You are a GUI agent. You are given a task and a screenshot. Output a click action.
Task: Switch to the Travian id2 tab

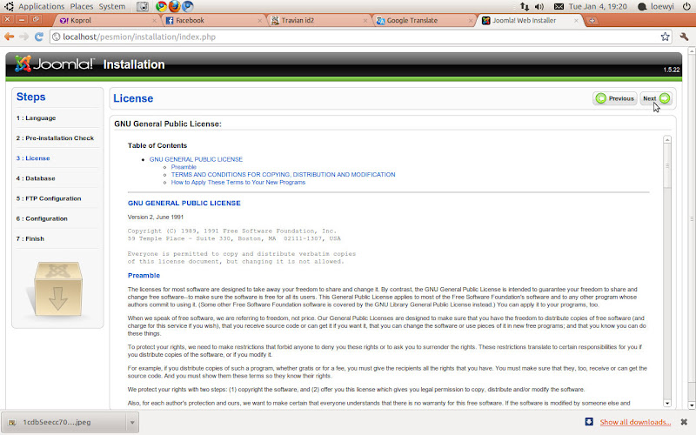point(318,20)
